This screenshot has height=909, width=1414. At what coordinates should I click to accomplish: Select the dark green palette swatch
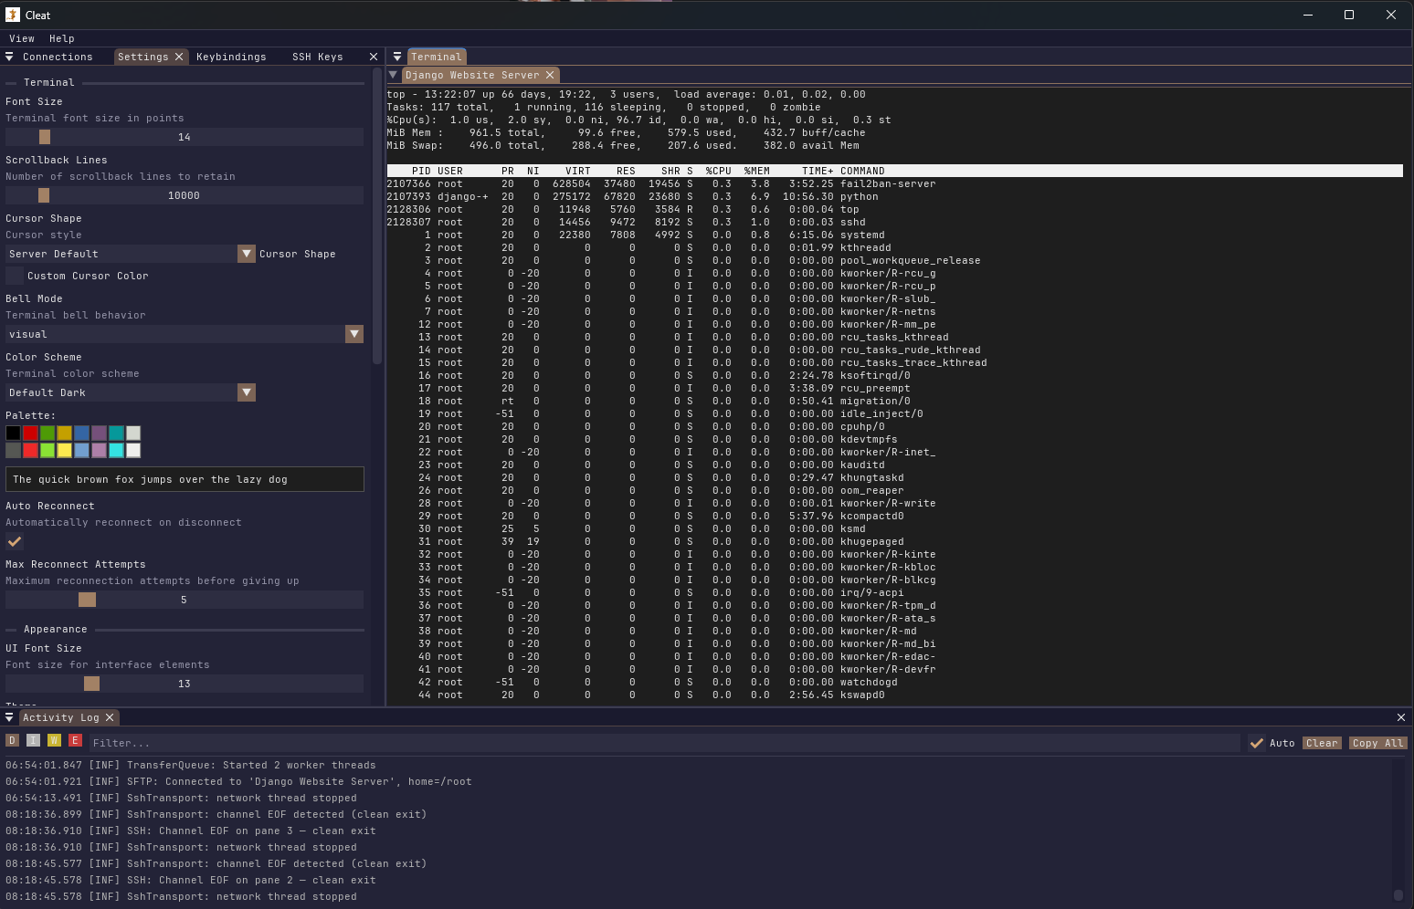pyautogui.click(x=47, y=433)
